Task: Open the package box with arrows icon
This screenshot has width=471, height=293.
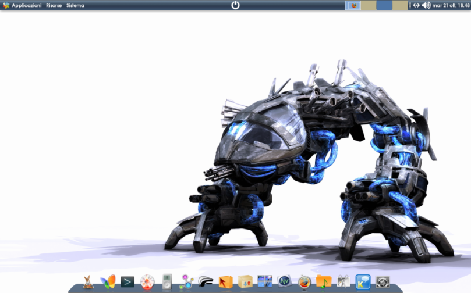Action: [245, 282]
